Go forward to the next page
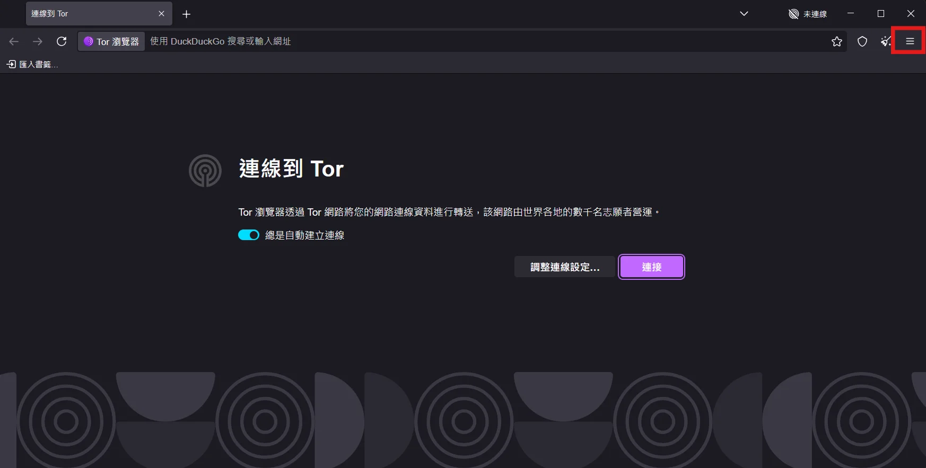Image resolution: width=926 pixels, height=468 pixels. 38,41
